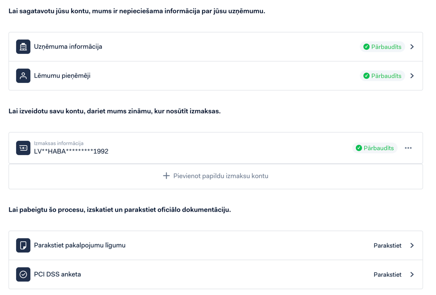Click the Pārbaudīts badge for Lēmumu pieņēmēji

[x=382, y=76]
